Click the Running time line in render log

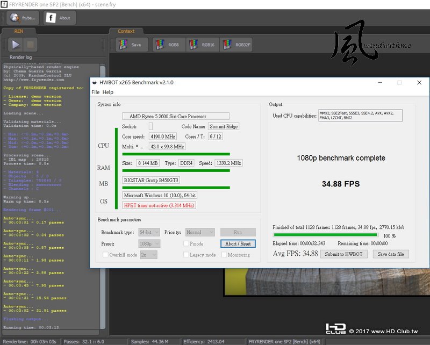31,327
